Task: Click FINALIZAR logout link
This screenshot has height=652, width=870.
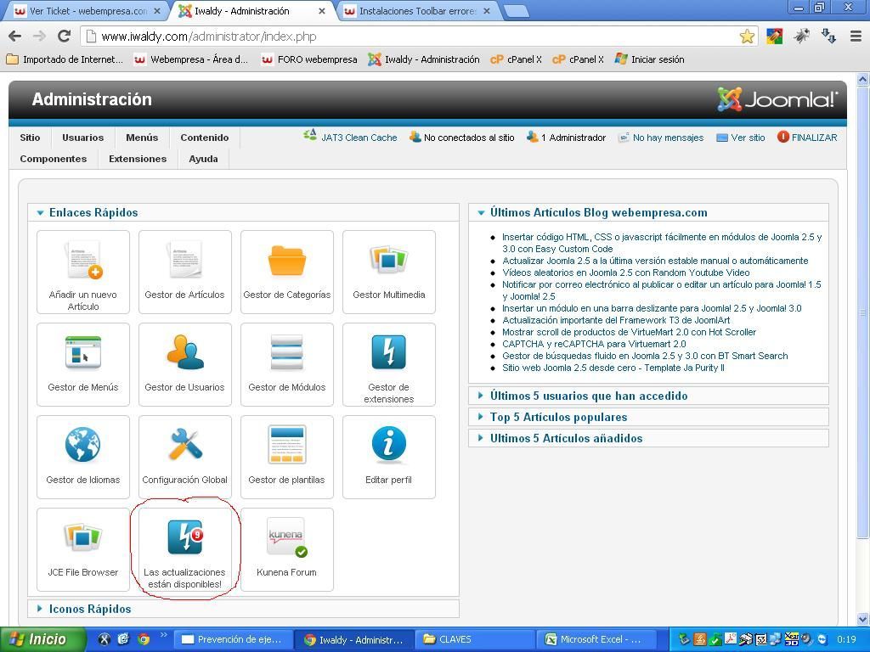Action: coord(814,138)
